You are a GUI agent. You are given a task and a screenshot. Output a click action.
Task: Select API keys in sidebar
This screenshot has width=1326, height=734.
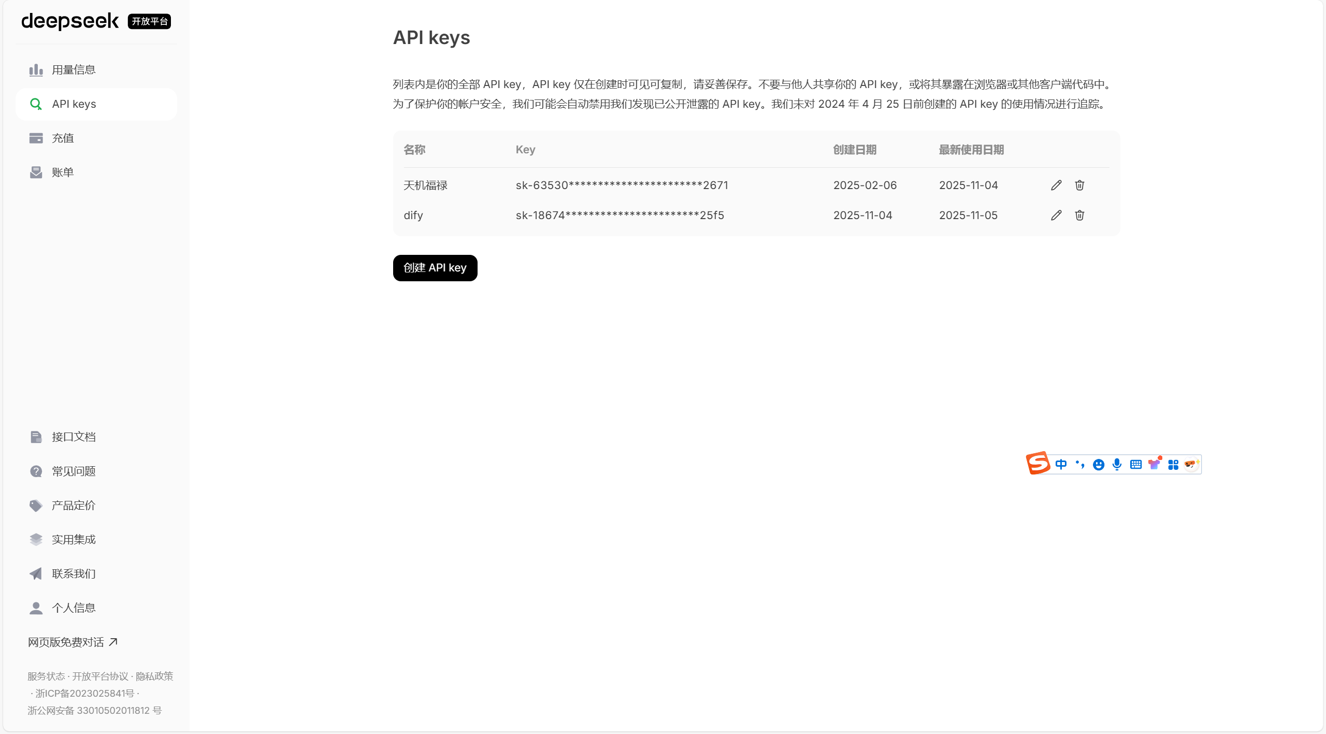pos(74,104)
